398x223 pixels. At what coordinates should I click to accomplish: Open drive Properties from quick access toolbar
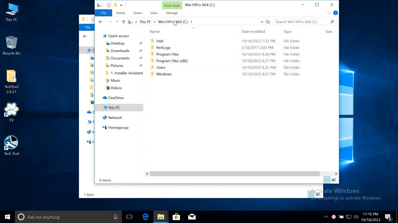(x=109, y=5)
